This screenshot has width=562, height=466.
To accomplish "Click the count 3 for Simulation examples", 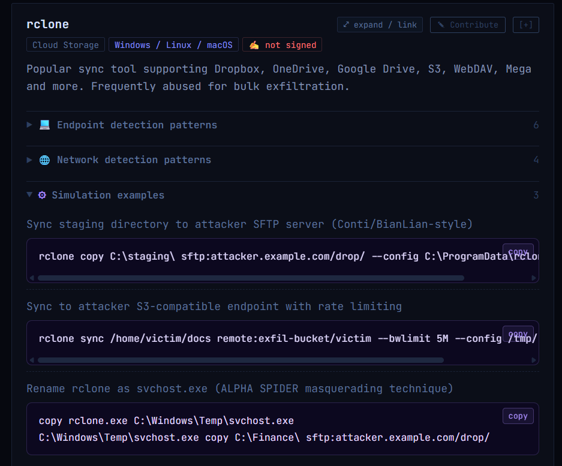I will (536, 195).
